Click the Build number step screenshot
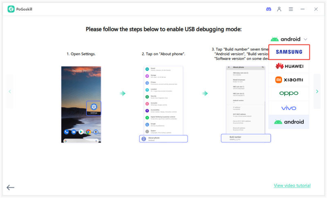The image size is (327, 198). tap(246, 103)
